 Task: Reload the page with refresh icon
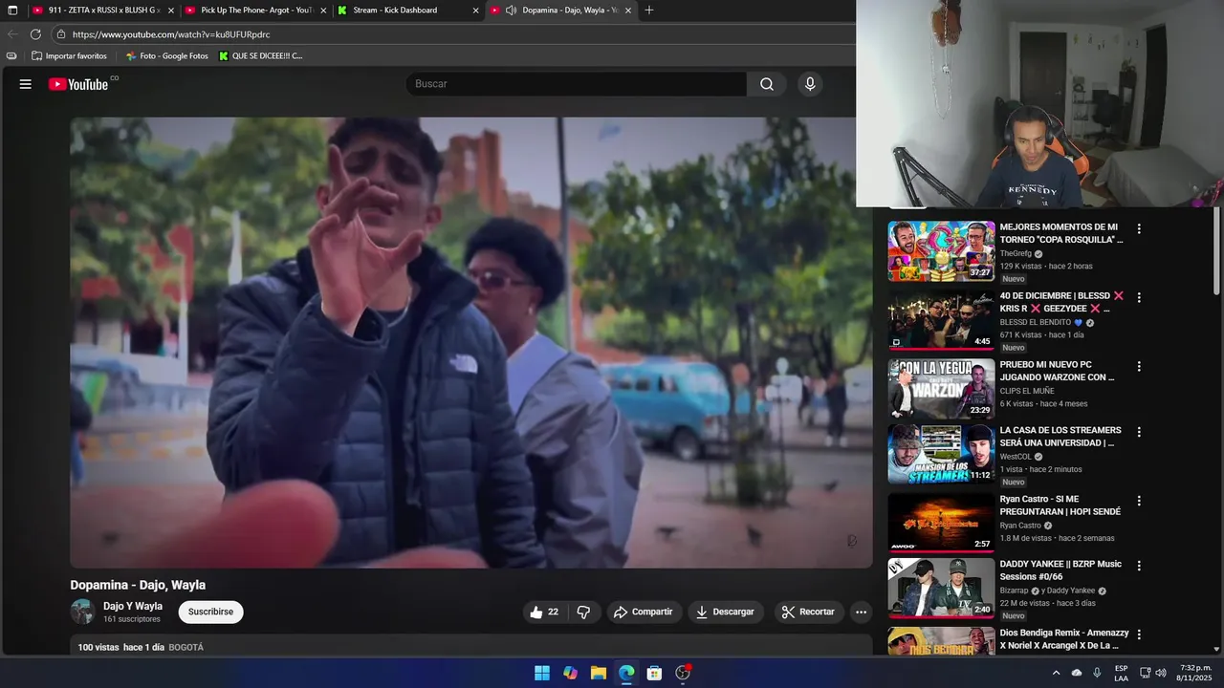35,34
